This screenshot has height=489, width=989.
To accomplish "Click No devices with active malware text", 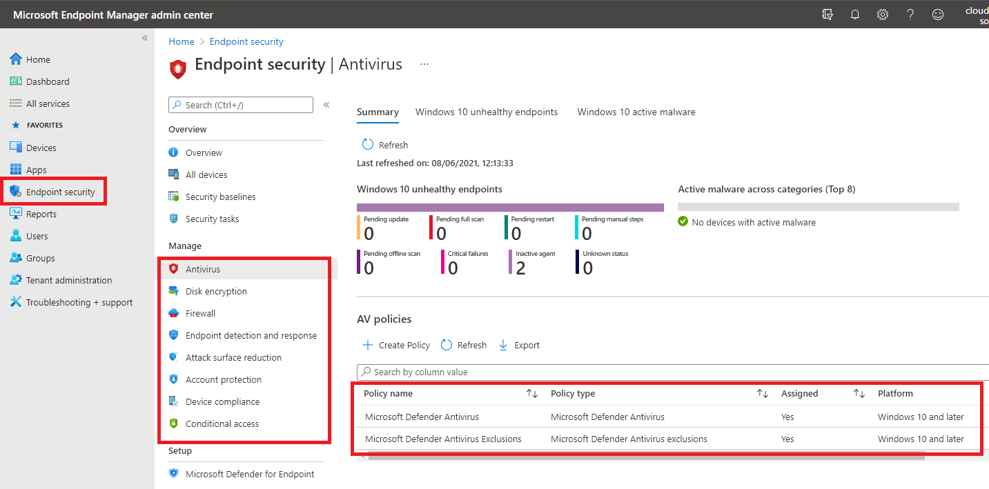I will click(x=754, y=222).
